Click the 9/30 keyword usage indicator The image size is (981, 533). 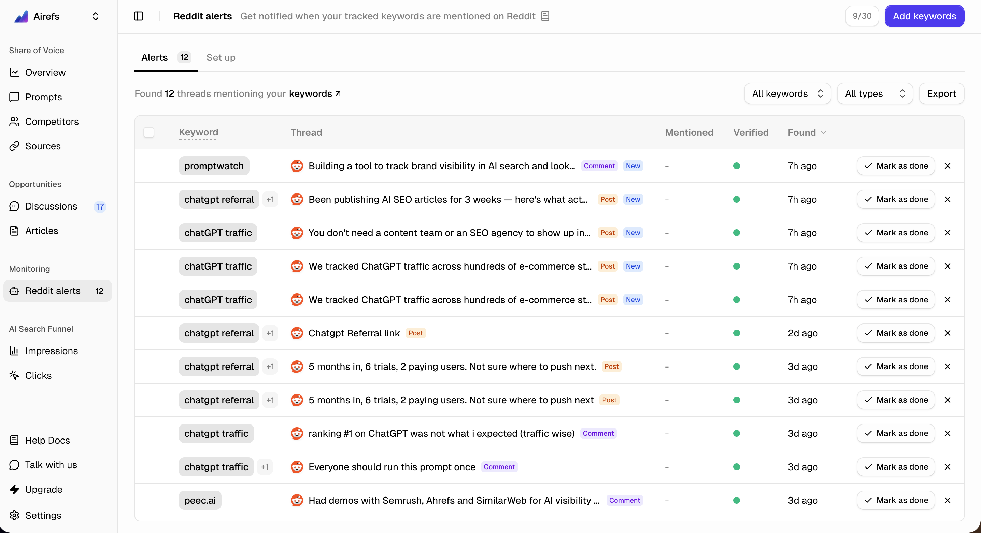coord(862,16)
